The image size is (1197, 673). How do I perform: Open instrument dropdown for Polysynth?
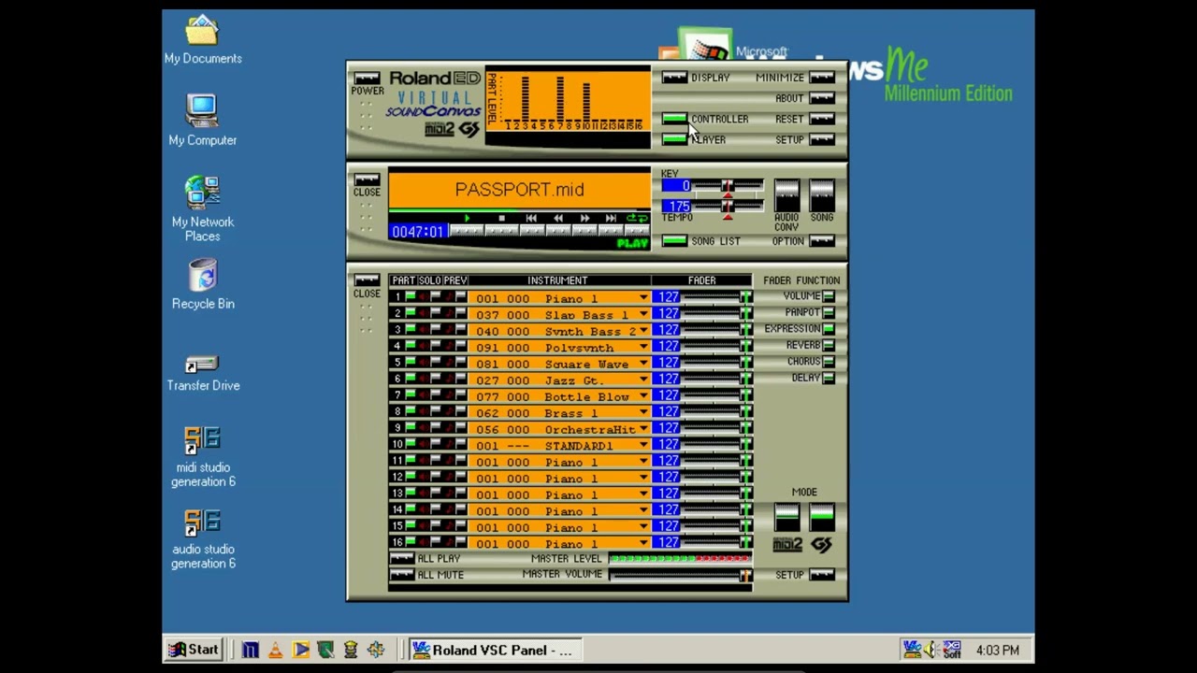643,347
